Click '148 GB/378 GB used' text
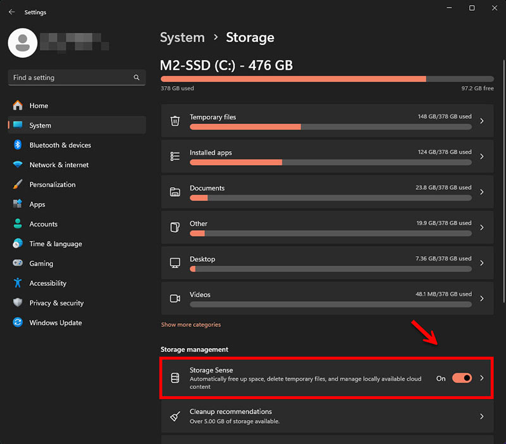 pos(445,116)
